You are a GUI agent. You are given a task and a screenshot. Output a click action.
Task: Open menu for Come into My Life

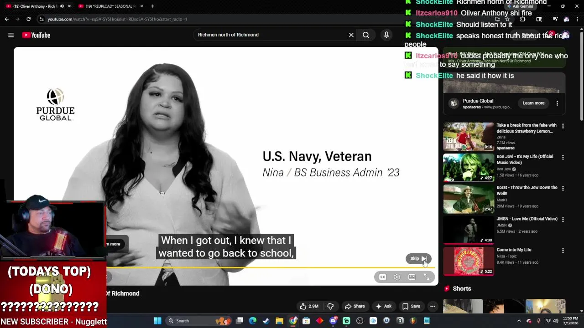[563, 251]
